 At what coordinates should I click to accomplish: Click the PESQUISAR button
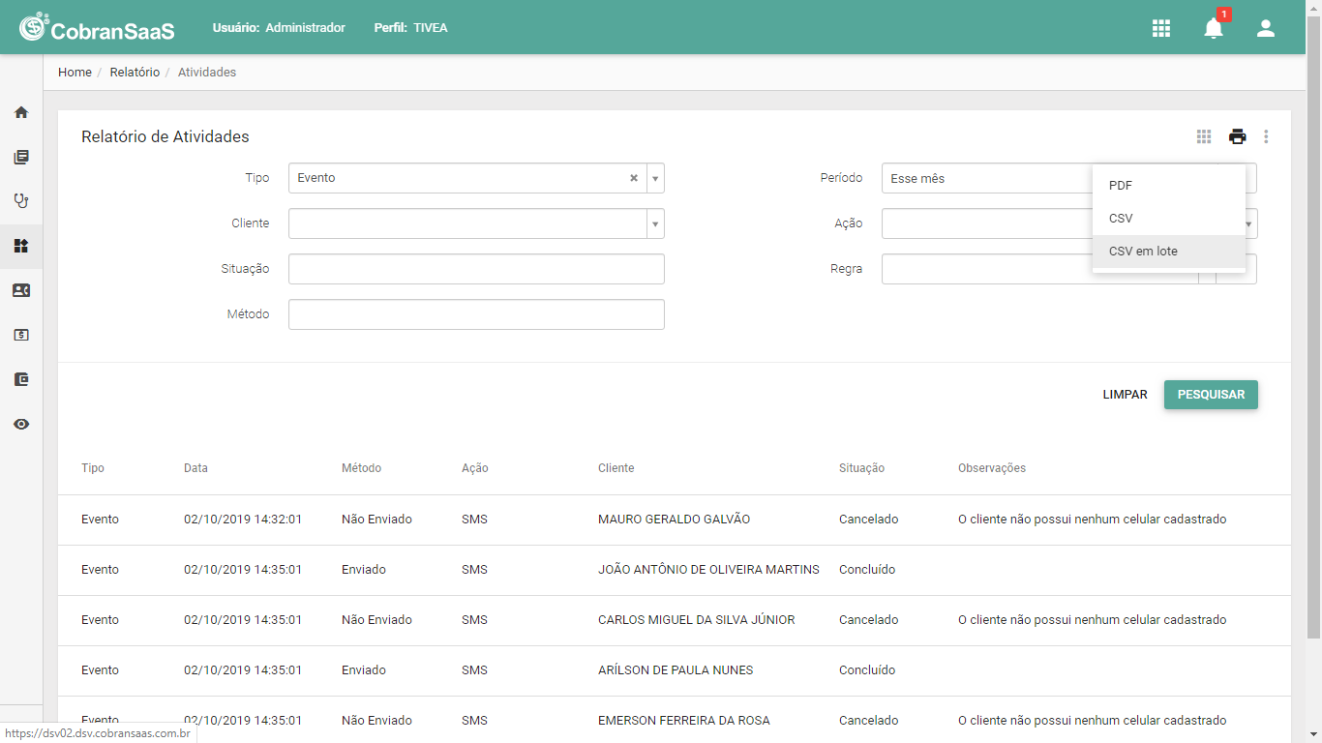[1211, 395]
